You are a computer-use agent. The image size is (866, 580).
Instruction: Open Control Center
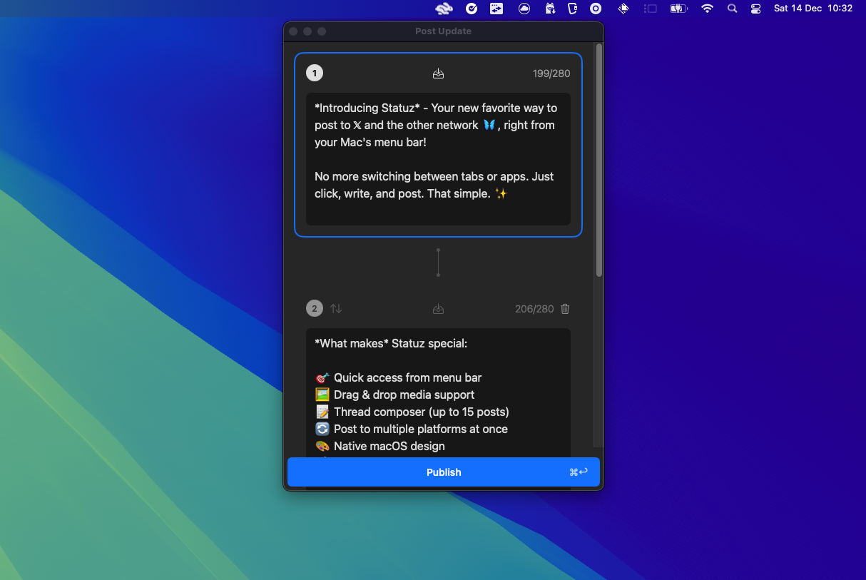(756, 9)
